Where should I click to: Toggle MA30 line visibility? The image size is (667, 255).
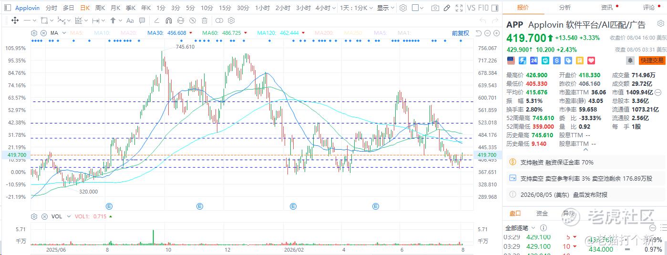(167, 33)
